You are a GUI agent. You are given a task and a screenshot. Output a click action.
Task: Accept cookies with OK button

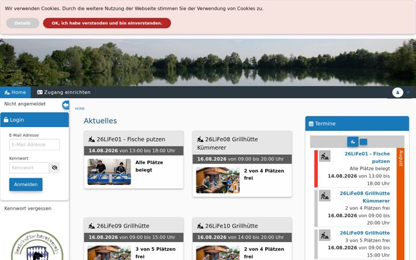click(x=107, y=23)
